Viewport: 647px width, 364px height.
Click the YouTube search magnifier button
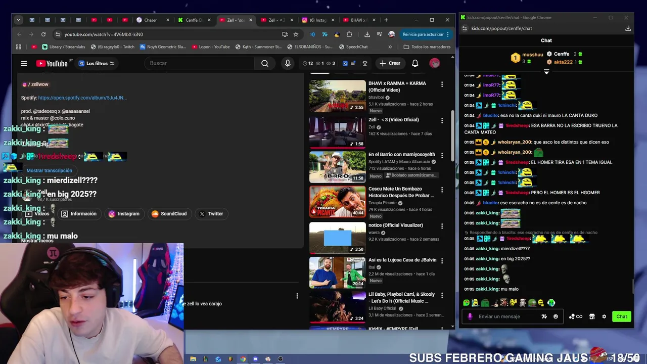(264, 63)
